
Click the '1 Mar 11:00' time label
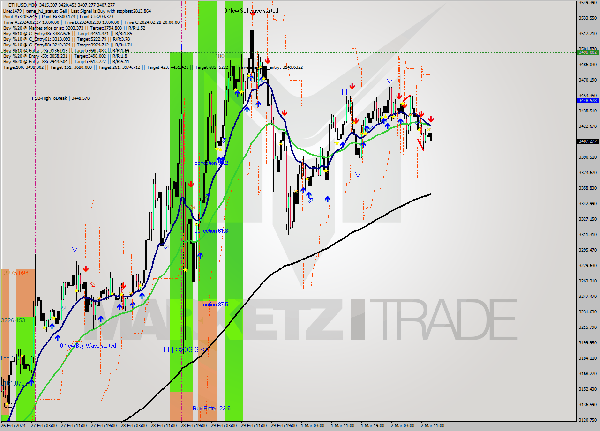point(343,426)
